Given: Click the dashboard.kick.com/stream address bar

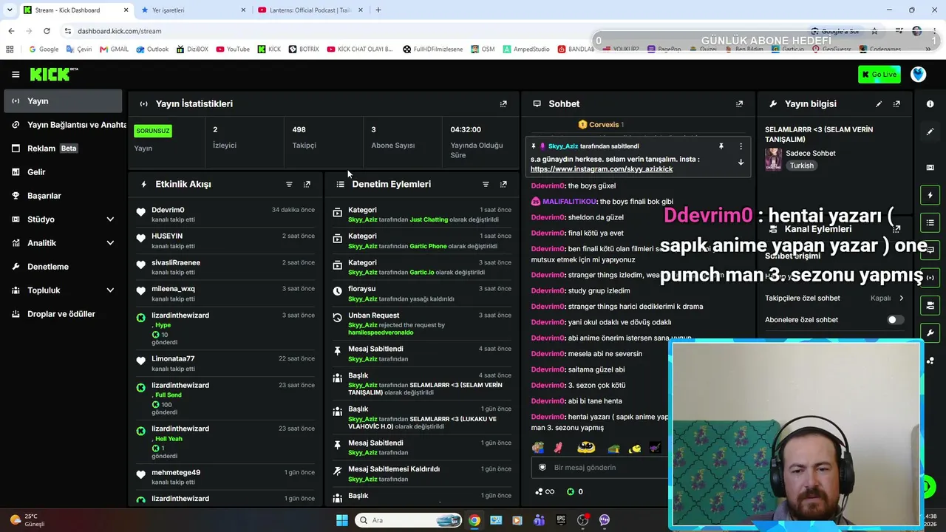Looking at the screenshot, I should click(x=119, y=31).
